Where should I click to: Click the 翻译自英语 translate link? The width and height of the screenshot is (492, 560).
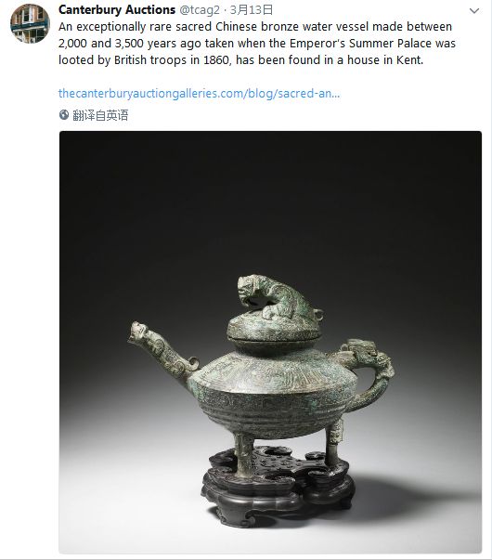tap(100, 115)
